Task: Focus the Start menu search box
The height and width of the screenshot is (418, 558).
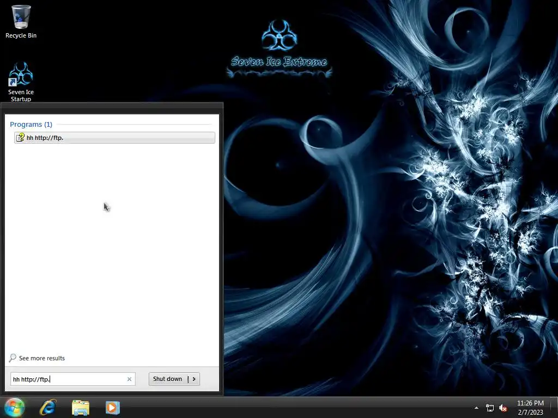Action: point(72,379)
